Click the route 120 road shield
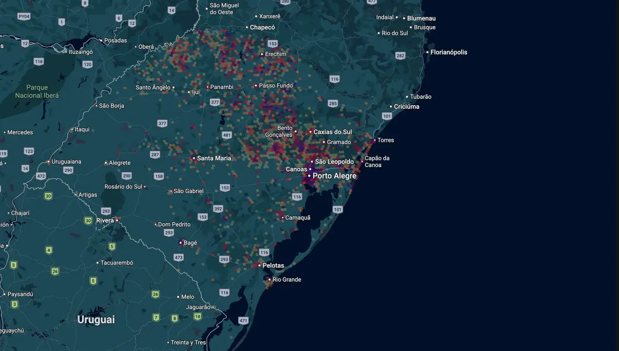 [87, 64]
